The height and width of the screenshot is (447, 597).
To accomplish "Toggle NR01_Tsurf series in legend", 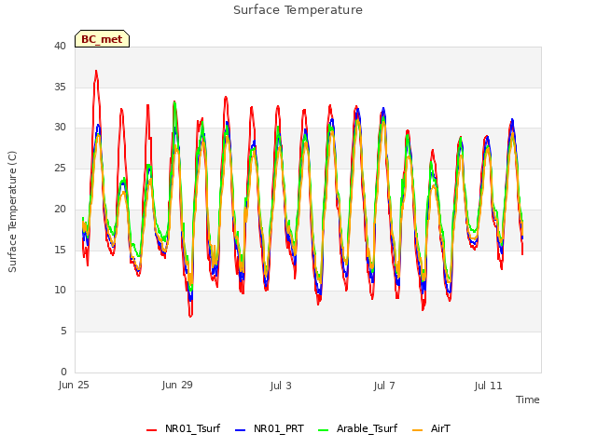I will (x=183, y=428).
